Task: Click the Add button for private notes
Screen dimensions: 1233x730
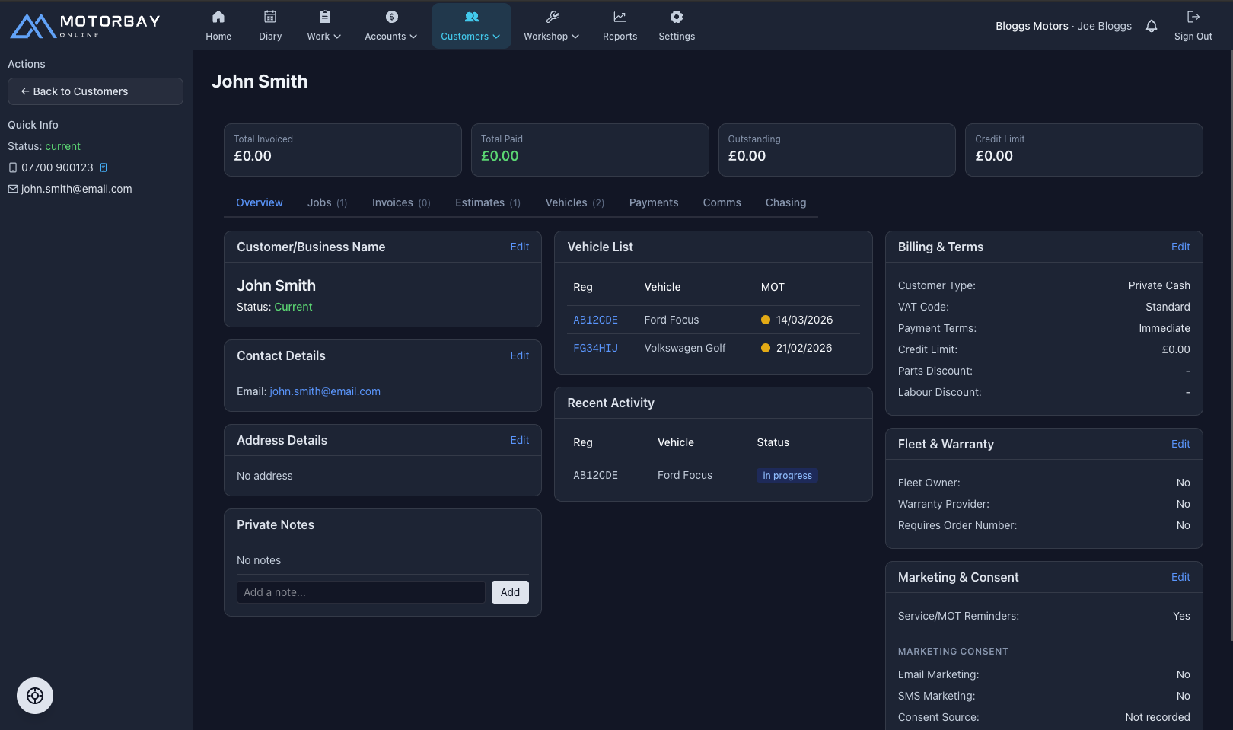Action: tap(510, 592)
